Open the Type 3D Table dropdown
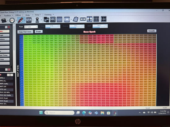Image resolution: width=170 pixels, height=127 pixels. pos(31,27)
